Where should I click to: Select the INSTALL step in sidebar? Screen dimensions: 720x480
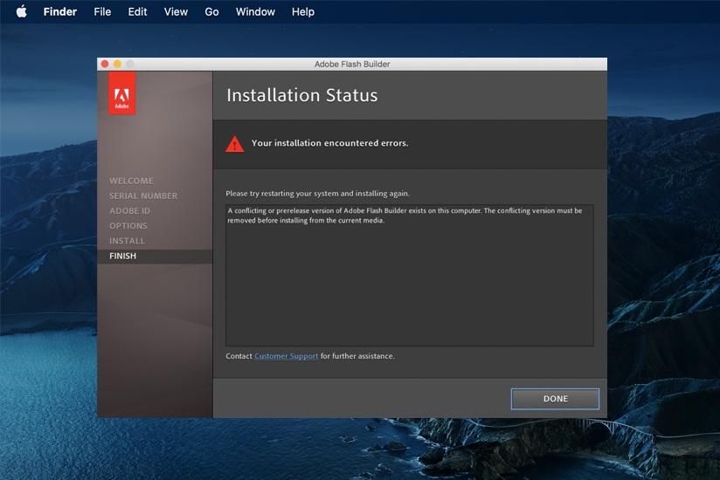(128, 241)
